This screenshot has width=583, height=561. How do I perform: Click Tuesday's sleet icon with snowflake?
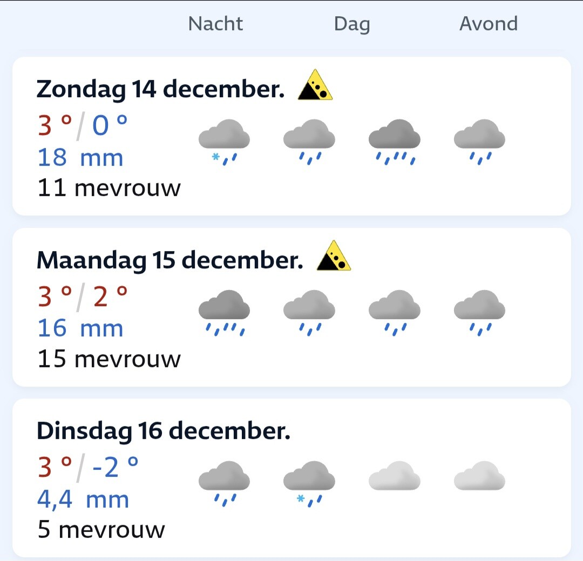[x=309, y=482]
